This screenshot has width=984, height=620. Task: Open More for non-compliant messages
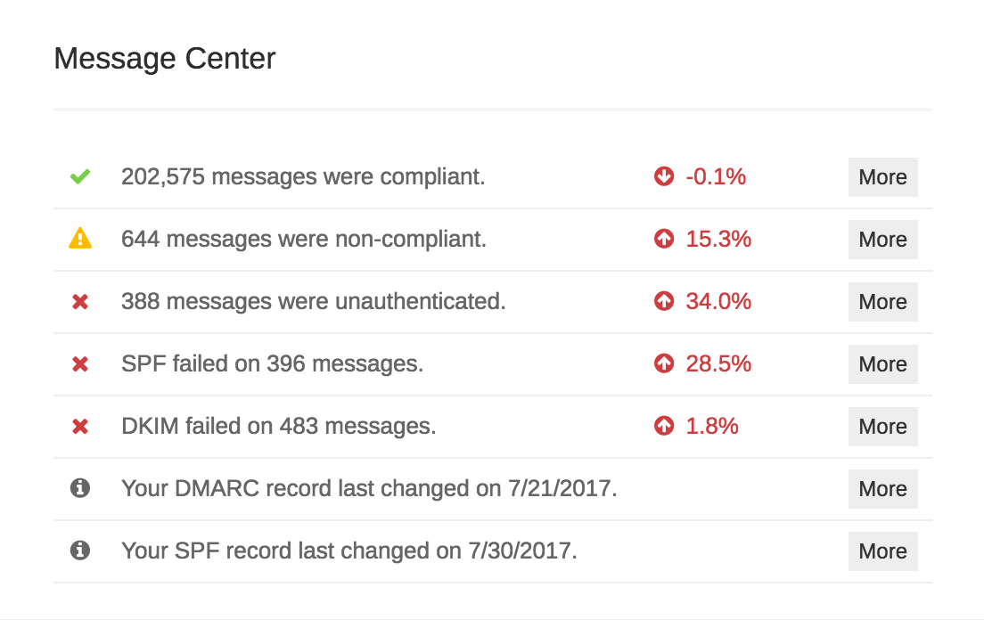883,240
